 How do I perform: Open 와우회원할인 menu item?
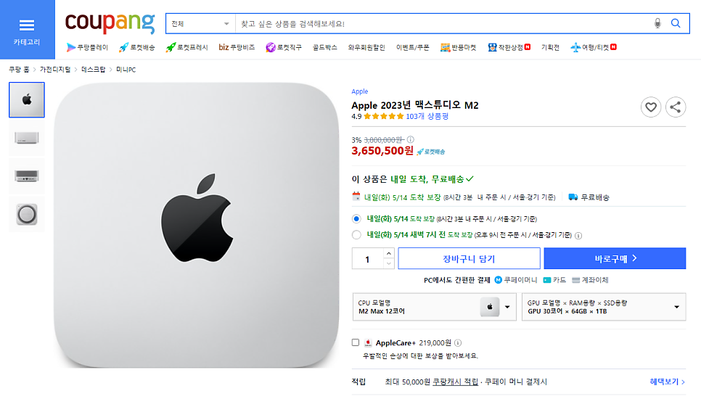click(x=366, y=47)
